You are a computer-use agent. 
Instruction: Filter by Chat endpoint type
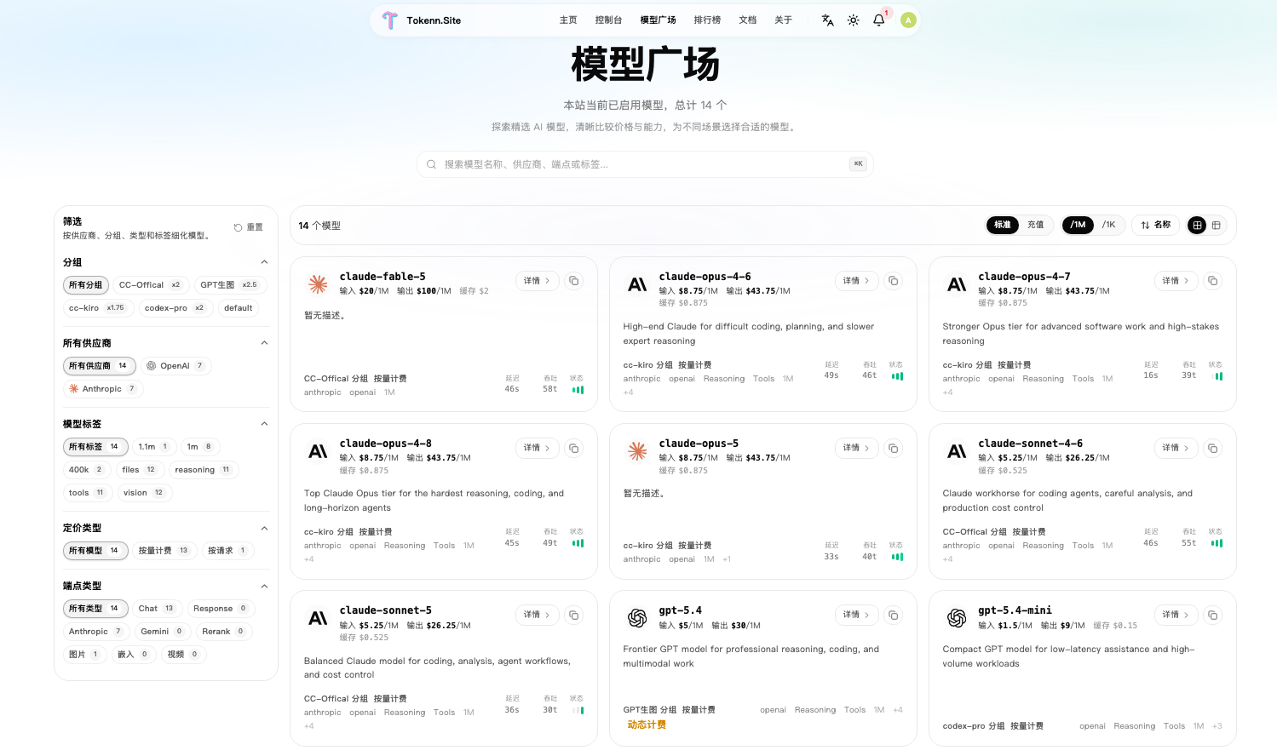157,609
